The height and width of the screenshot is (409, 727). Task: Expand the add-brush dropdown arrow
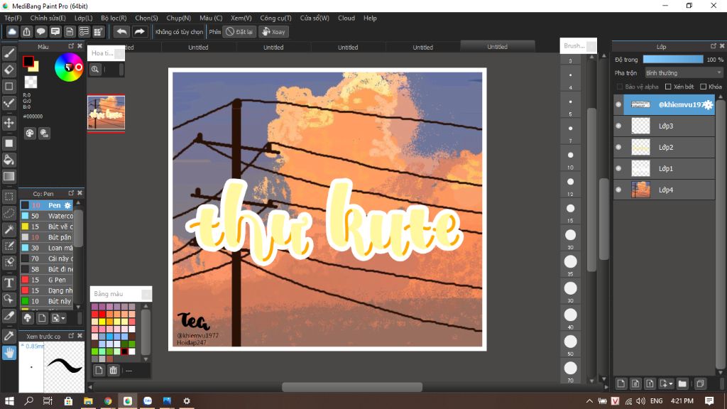pos(63,318)
